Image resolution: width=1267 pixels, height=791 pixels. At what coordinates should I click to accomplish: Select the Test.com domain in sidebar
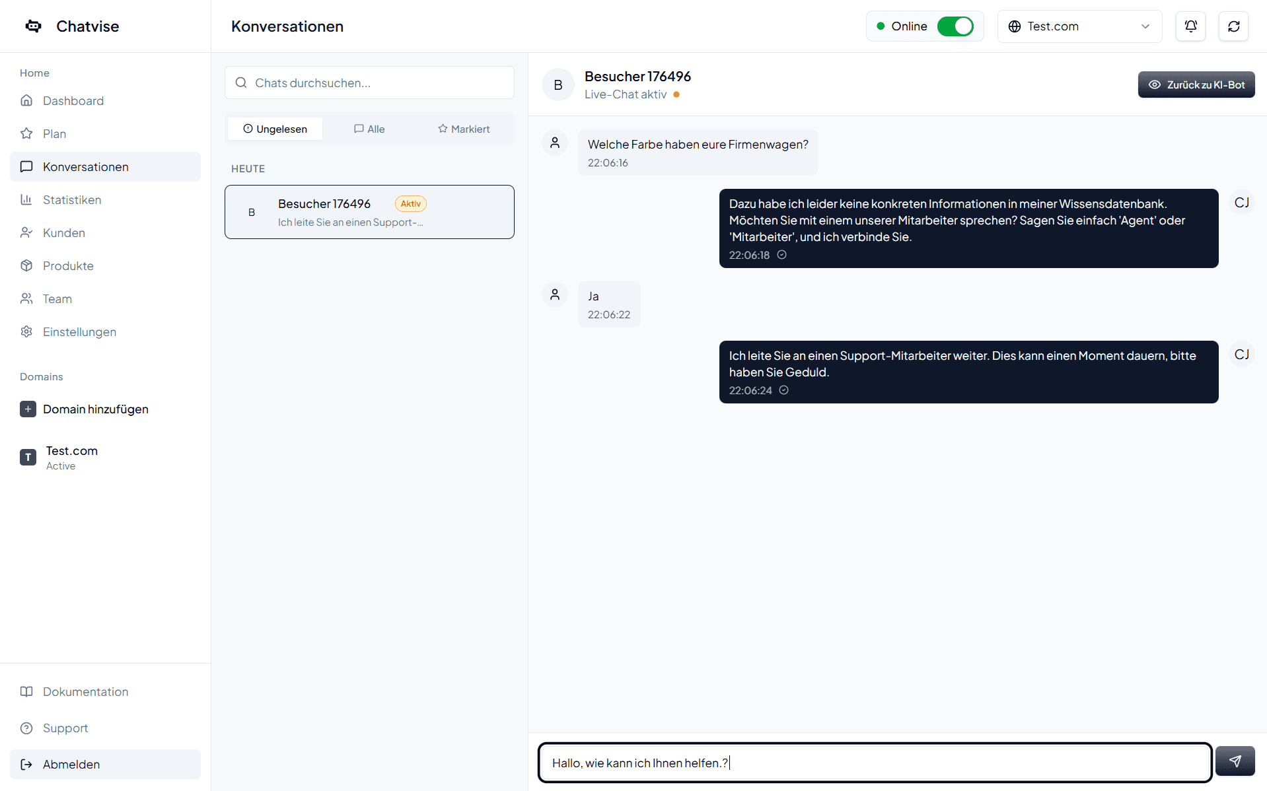(x=71, y=457)
